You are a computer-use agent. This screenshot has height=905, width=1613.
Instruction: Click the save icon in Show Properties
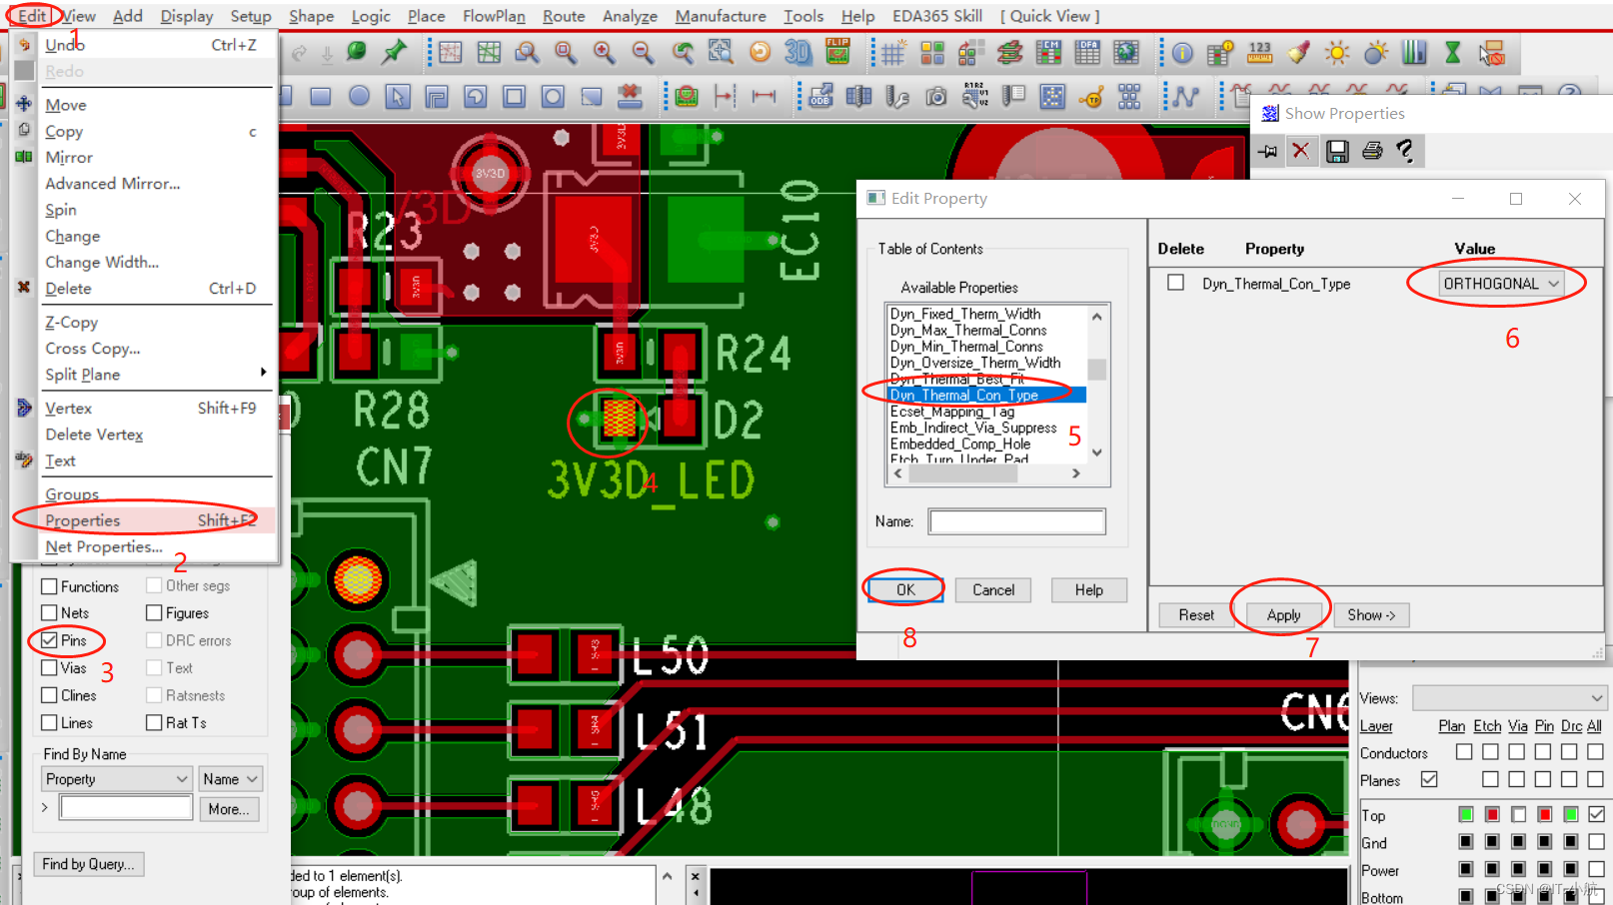coord(1336,151)
